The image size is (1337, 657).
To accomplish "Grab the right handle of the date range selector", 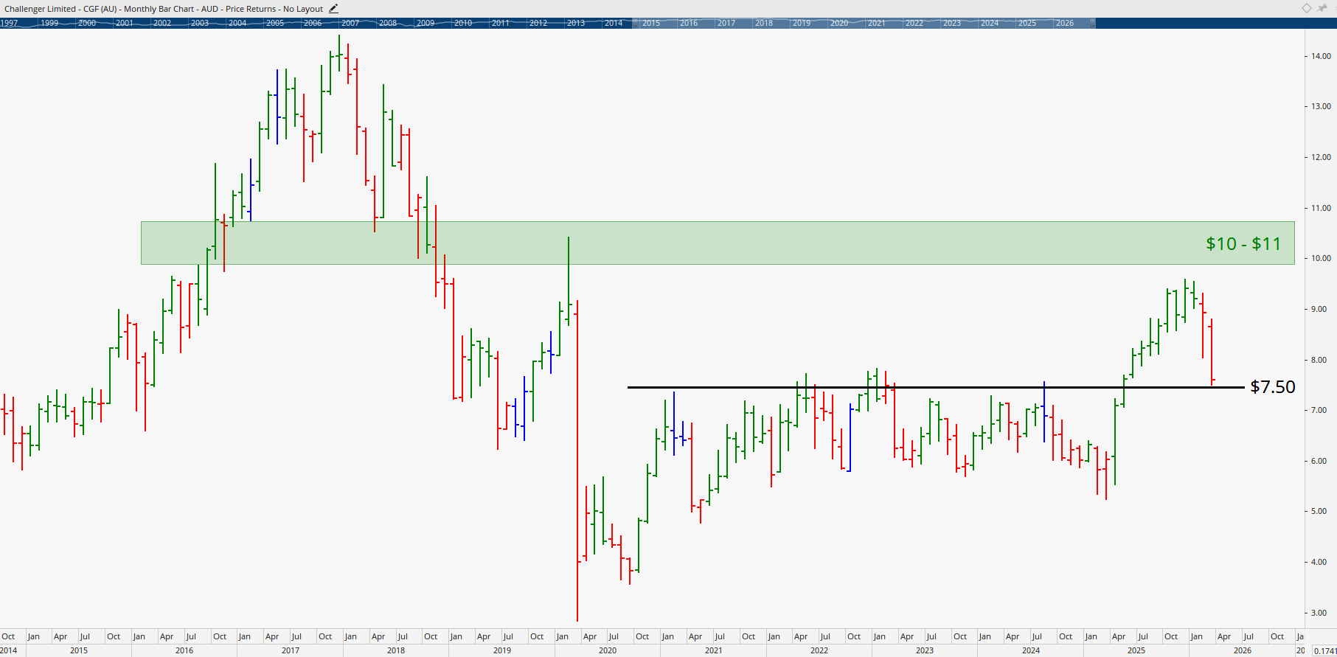I will coord(1094,23).
